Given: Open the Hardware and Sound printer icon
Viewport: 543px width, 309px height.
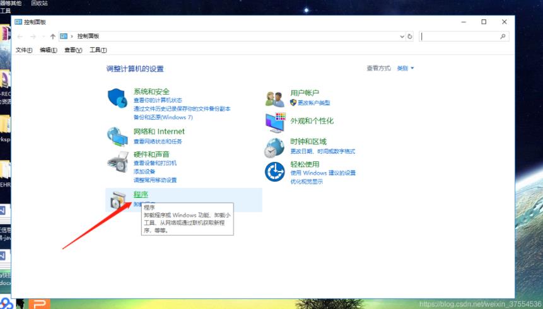Looking at the screenshot, I should pyautogui.click(x=118, y=162).
